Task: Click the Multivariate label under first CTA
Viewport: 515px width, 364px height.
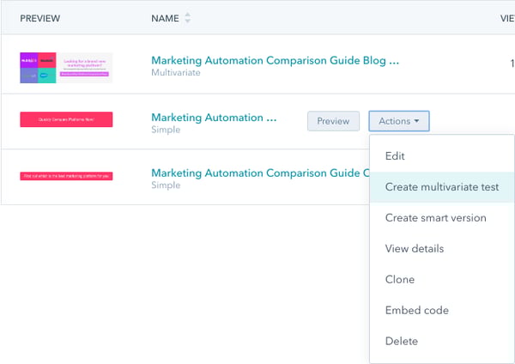Action: [176, 75]
